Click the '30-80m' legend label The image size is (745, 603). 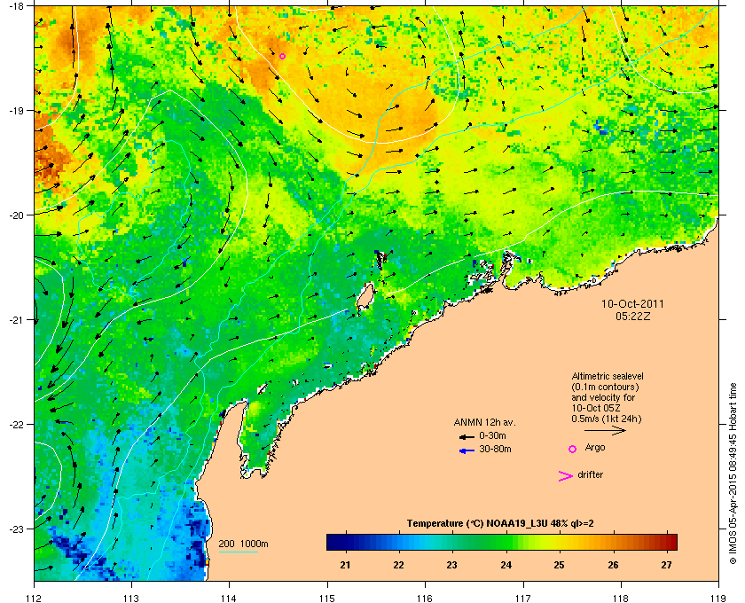point(495,449)
